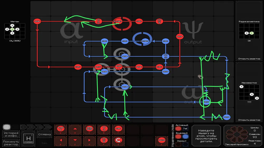Viewport: 264px width, 148px height.
Task: Click the Неизвестно output molecule preview
Action: click(x=249, y=92)
